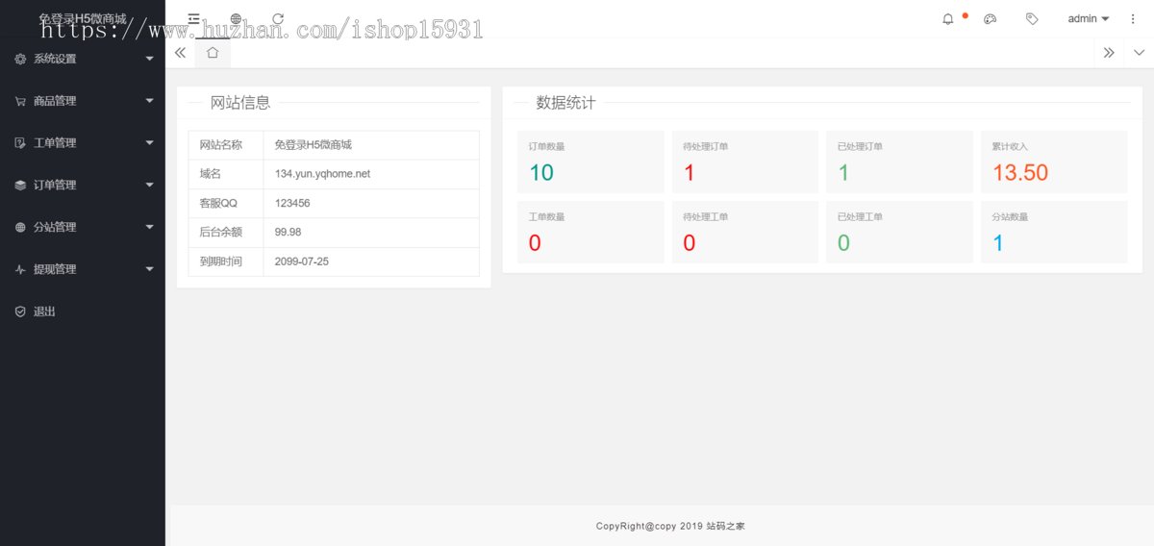The height and width of the screenshot is (546, 1154).
Task: Click the 退出 shield icon
Action: click(20, 312)
